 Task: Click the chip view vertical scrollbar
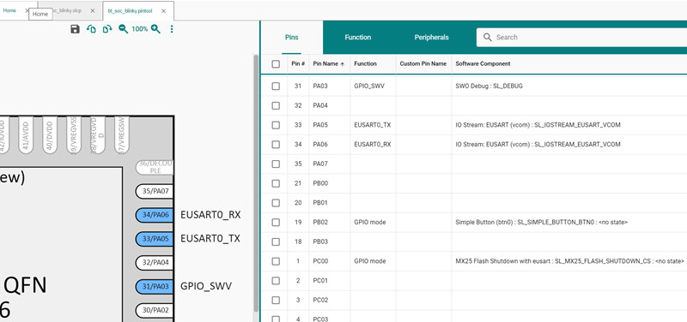(x=256, y=183)
